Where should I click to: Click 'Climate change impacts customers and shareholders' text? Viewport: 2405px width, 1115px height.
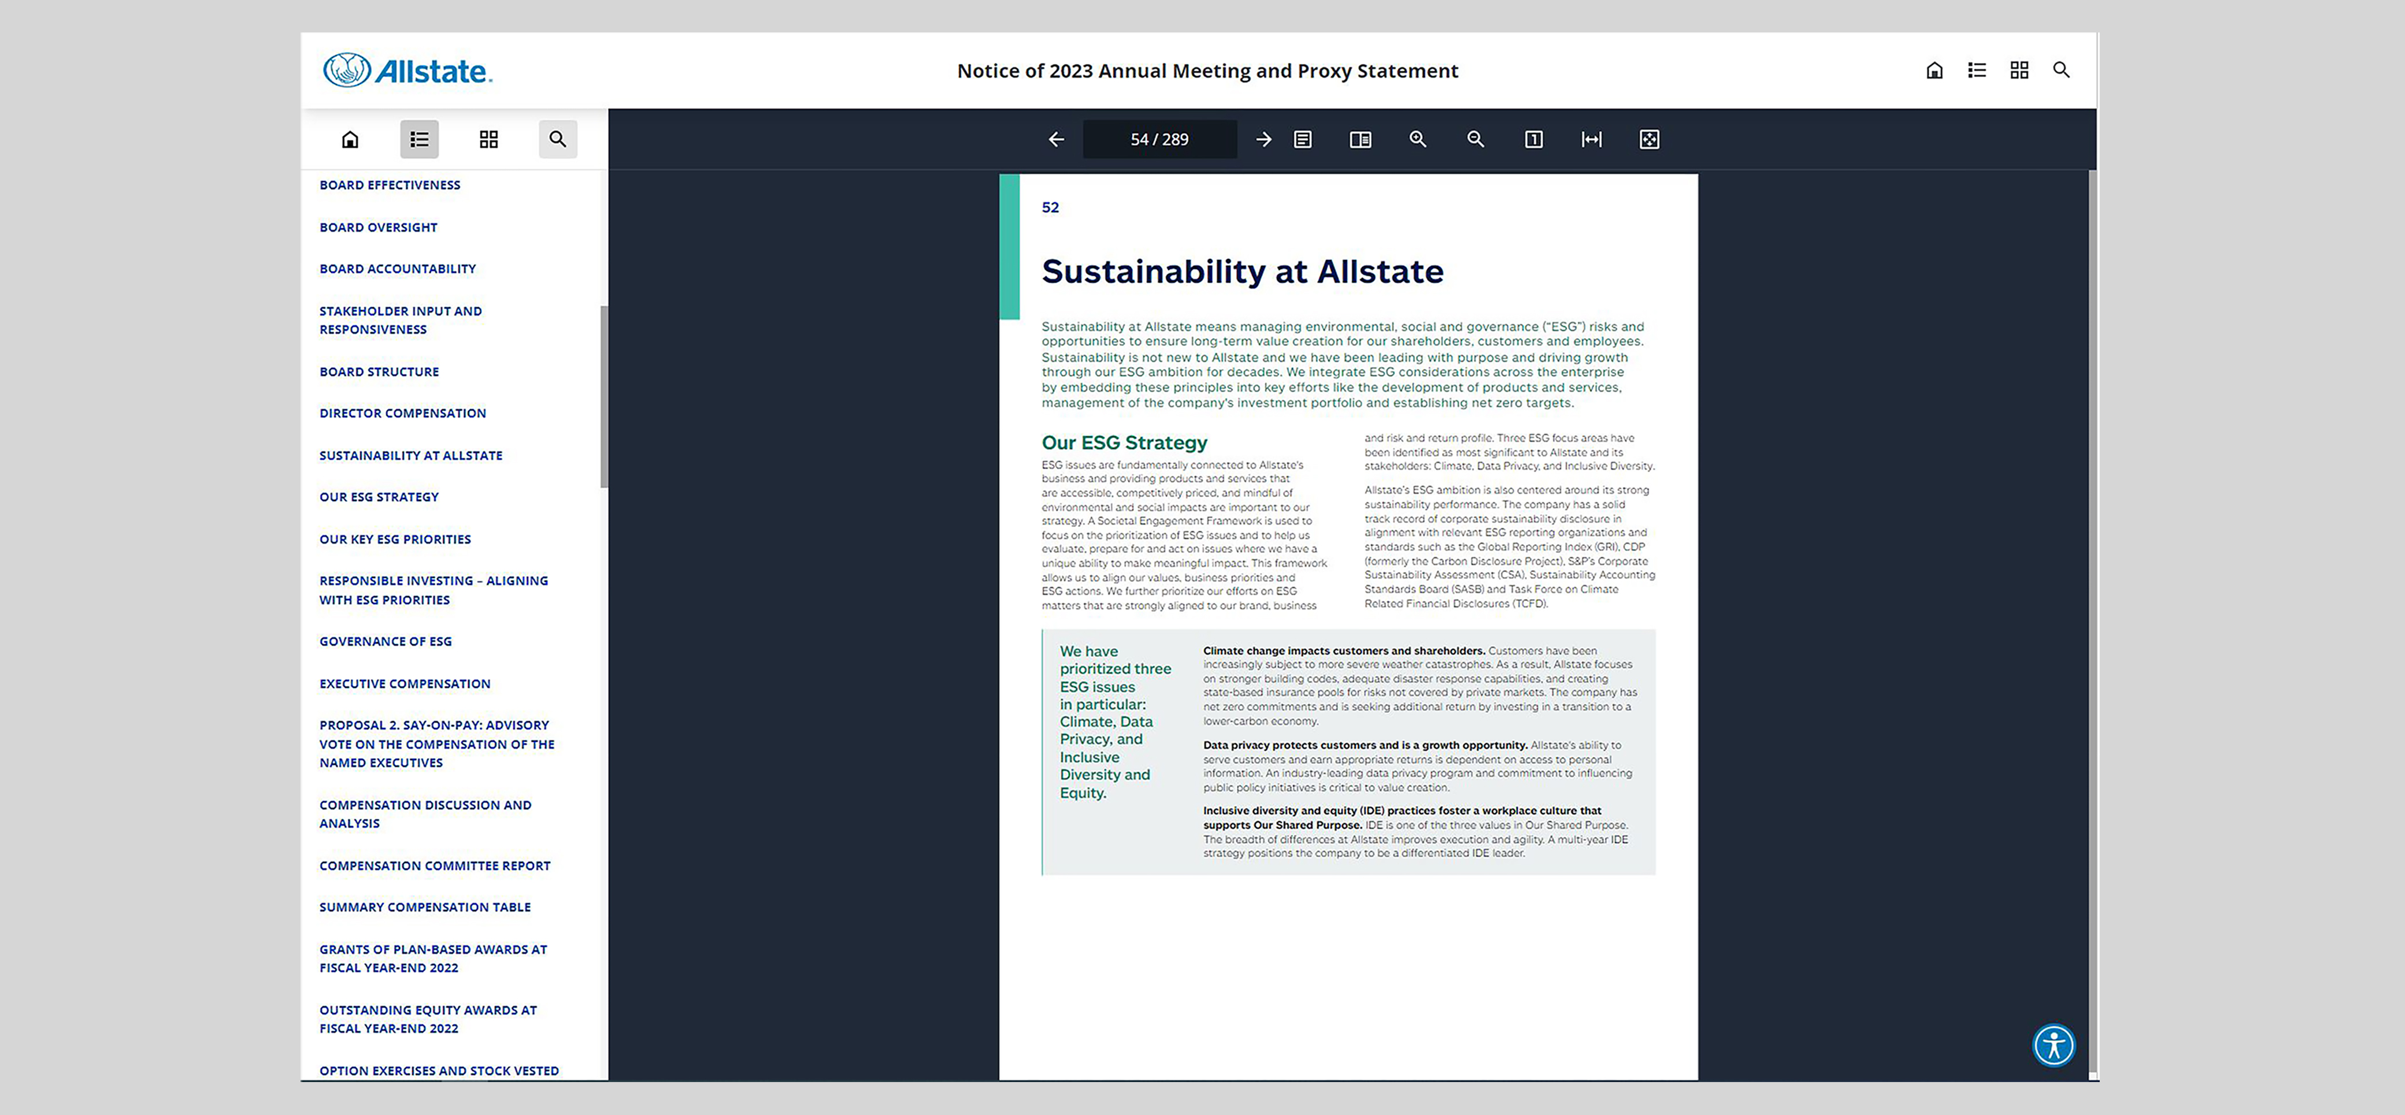tap(1343, 651)
